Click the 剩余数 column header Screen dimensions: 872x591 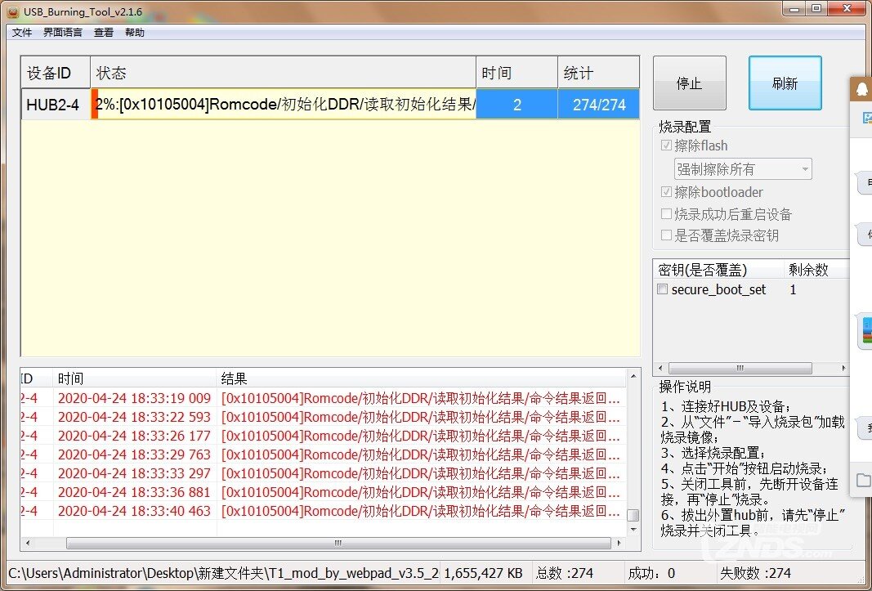coord(816,270)
